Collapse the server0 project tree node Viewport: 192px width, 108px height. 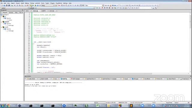1,22
